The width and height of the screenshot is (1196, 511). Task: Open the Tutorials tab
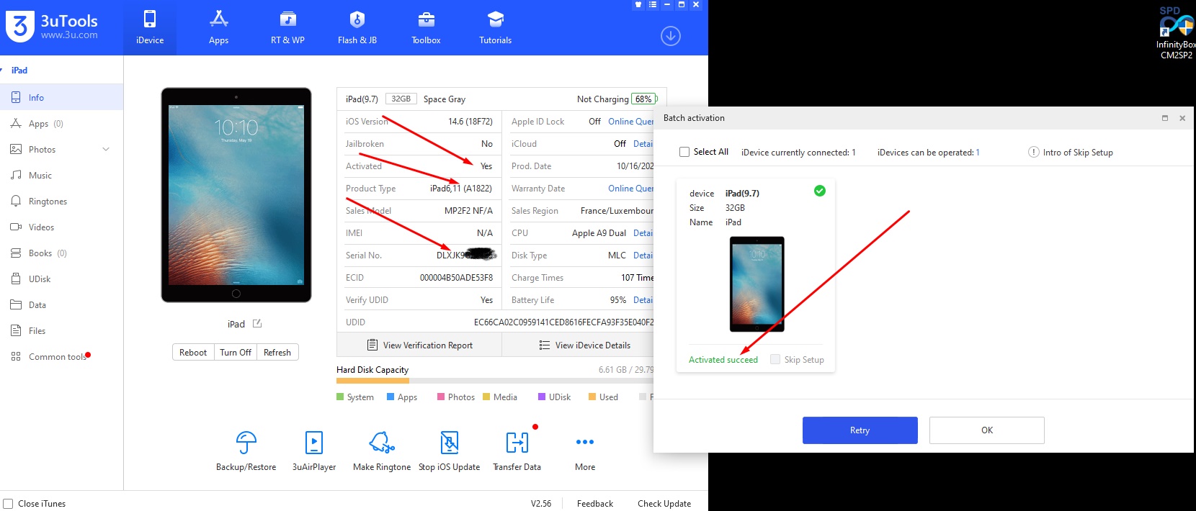496,27
